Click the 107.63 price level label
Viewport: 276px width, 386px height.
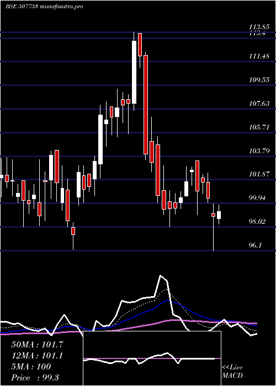[259, 104]
